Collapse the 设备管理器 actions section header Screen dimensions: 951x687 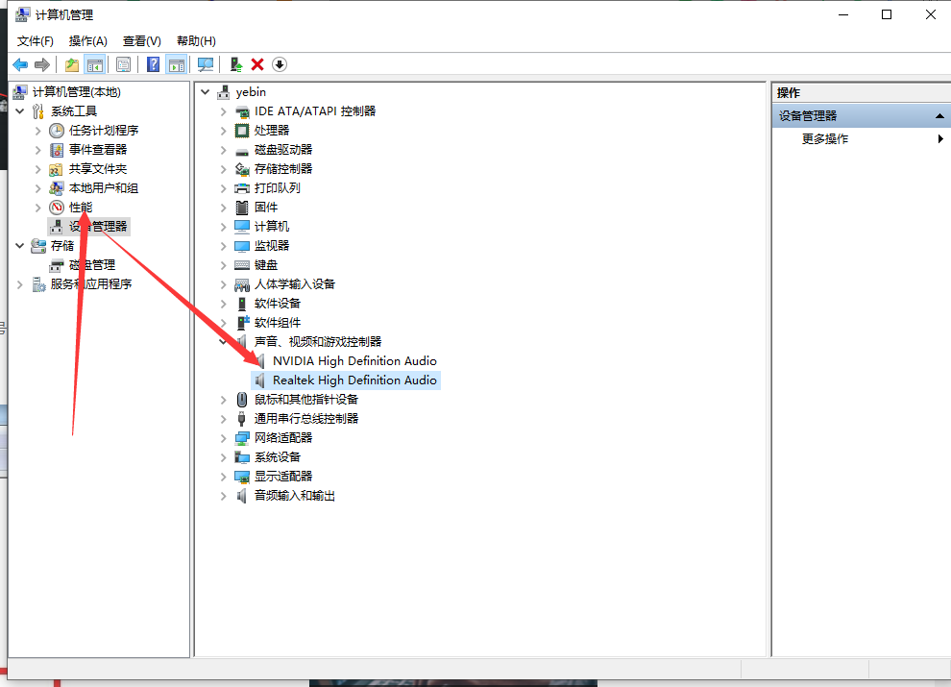point(939,115)
